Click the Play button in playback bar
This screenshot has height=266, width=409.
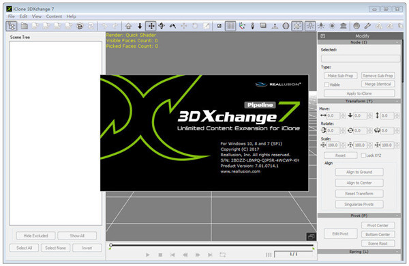148,255
